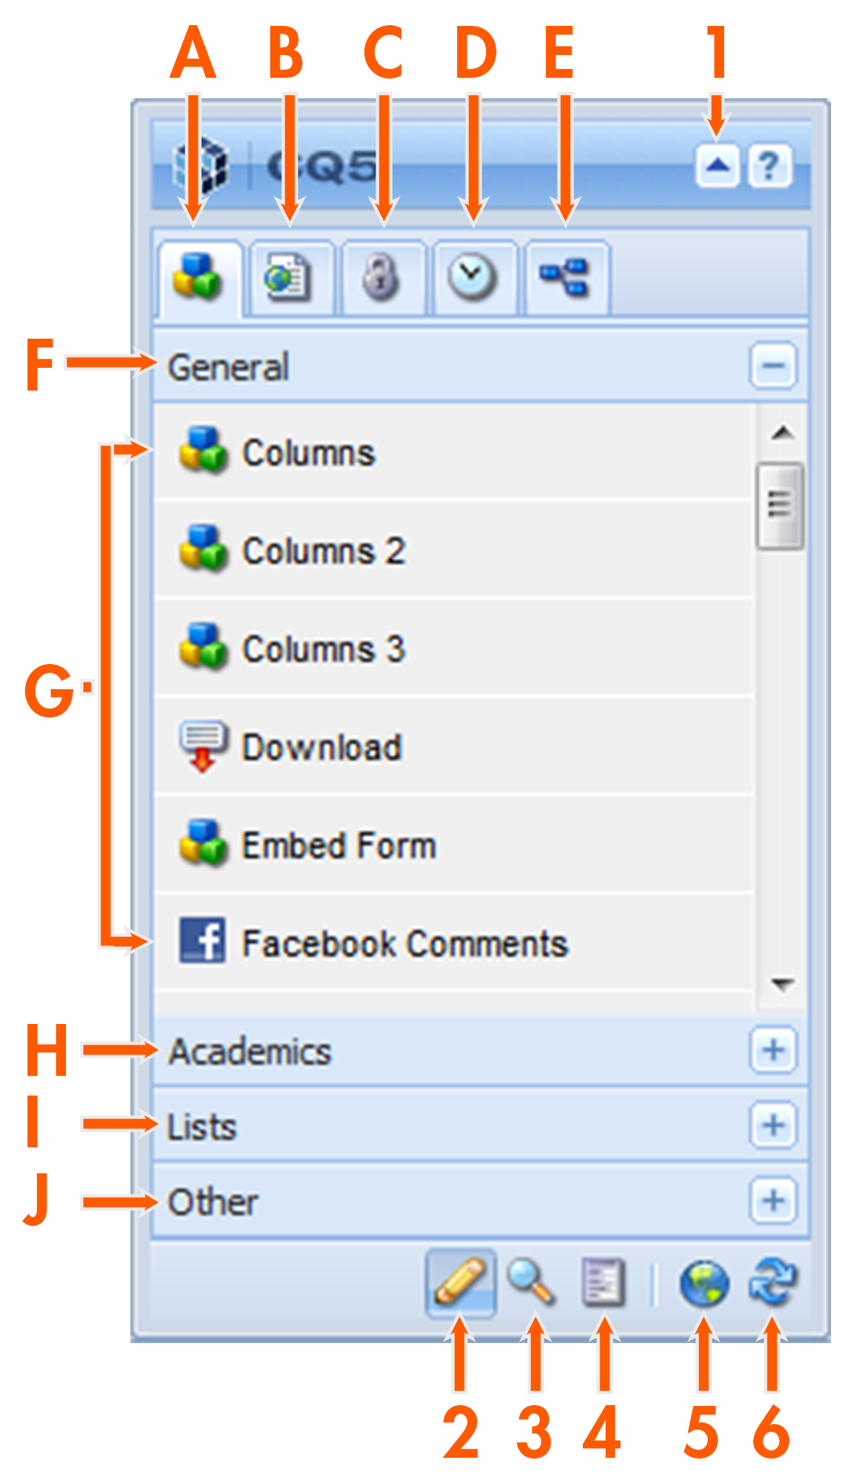Click the help question mark button

pyautogui.click(x=769, y=167)
